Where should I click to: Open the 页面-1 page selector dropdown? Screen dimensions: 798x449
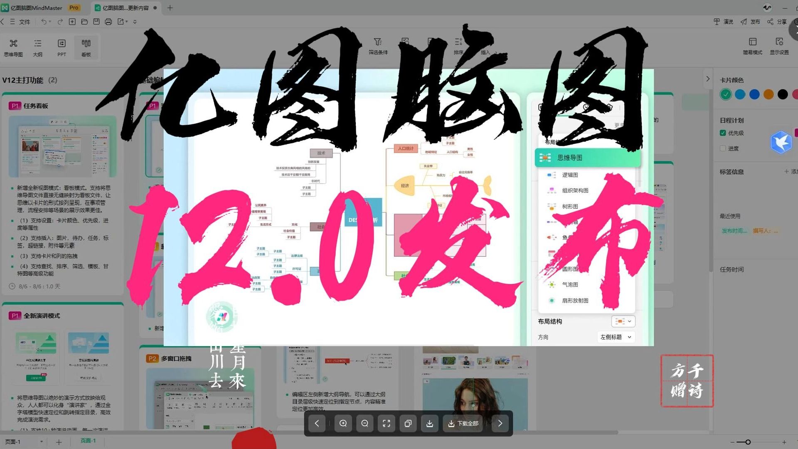(42, 442)
